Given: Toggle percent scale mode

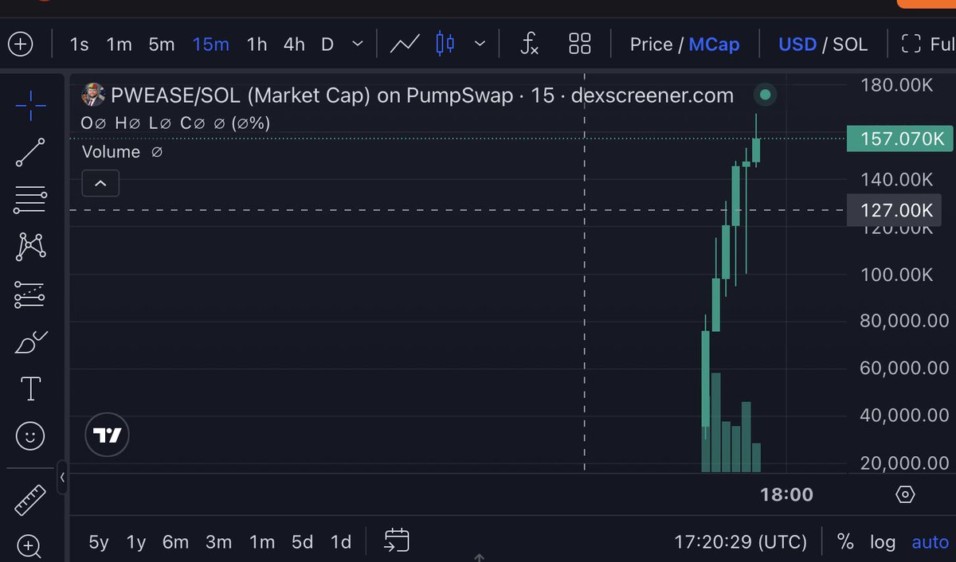Looking at the screenshot, I should [845, 542].
